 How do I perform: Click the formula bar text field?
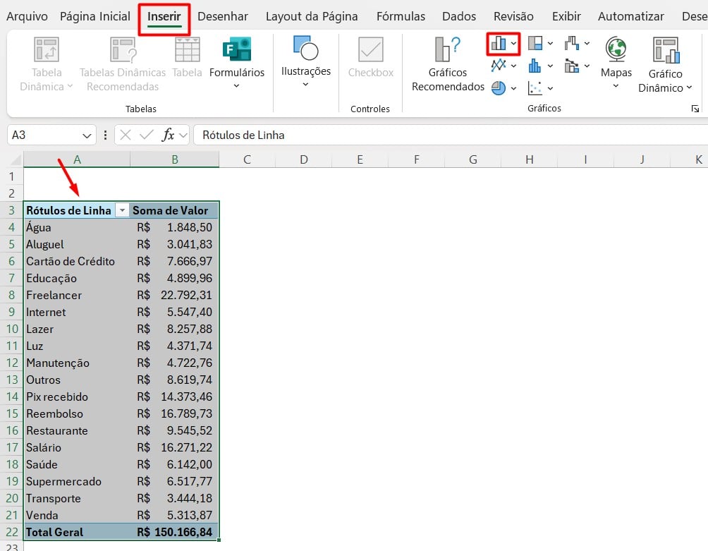click(x=451, y=135)
